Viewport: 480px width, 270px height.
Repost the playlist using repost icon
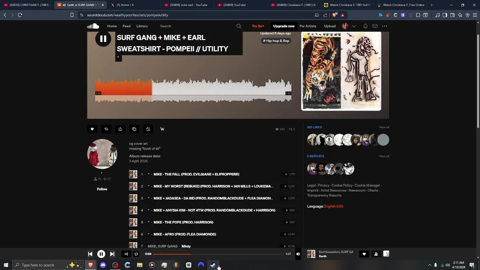point(106,129)
